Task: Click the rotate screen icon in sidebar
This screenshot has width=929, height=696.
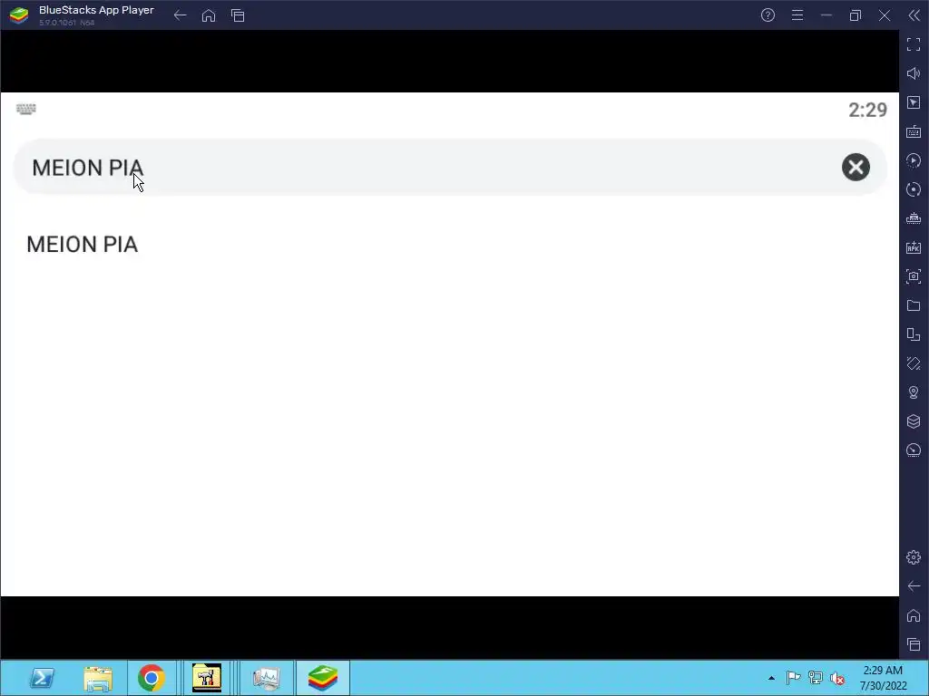Action: click(914, 334)
